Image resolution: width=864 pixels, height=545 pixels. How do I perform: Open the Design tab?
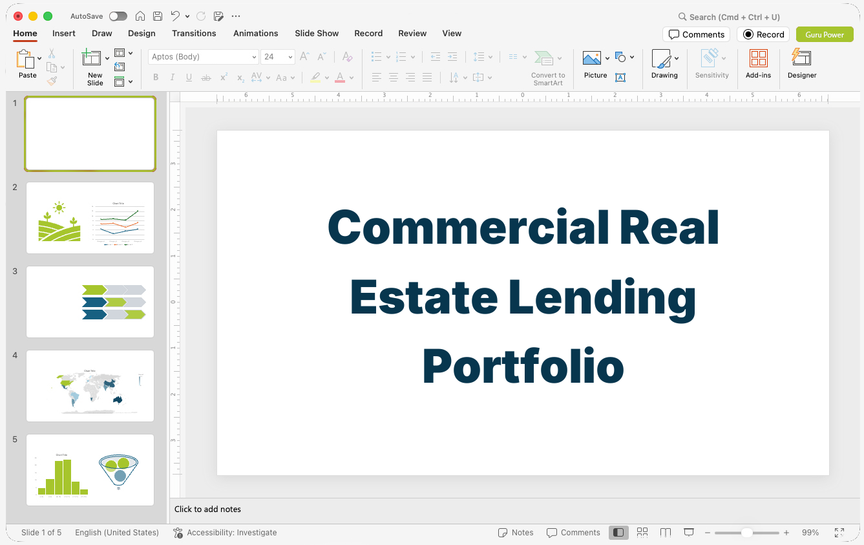click(x=142, y=34)
